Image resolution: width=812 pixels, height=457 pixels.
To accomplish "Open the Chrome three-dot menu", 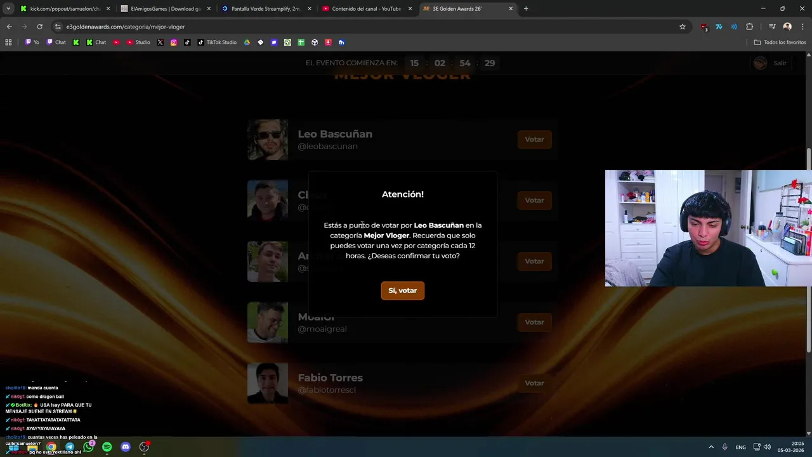I will pos(802,27).
